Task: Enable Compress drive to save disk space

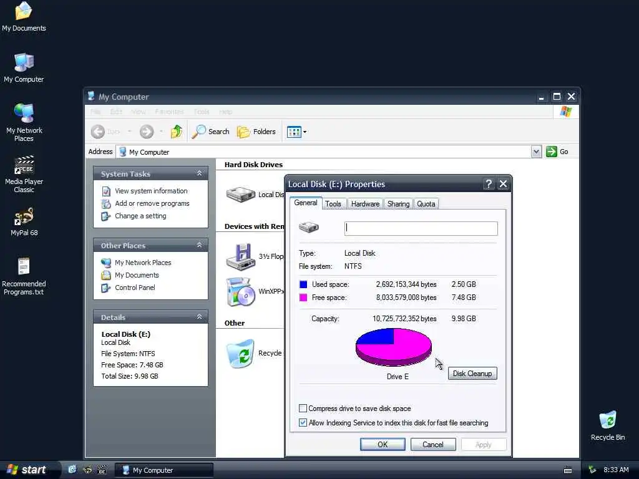Action: (x=303, y=408)
